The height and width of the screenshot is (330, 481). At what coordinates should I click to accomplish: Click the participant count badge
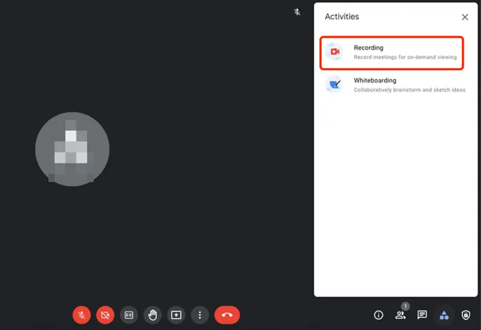pos(405,306)
